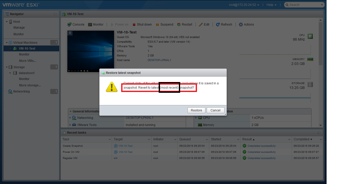This screenshot has height=184, width=347.
Task: Click in the Search field
Action: pos(304,5)
